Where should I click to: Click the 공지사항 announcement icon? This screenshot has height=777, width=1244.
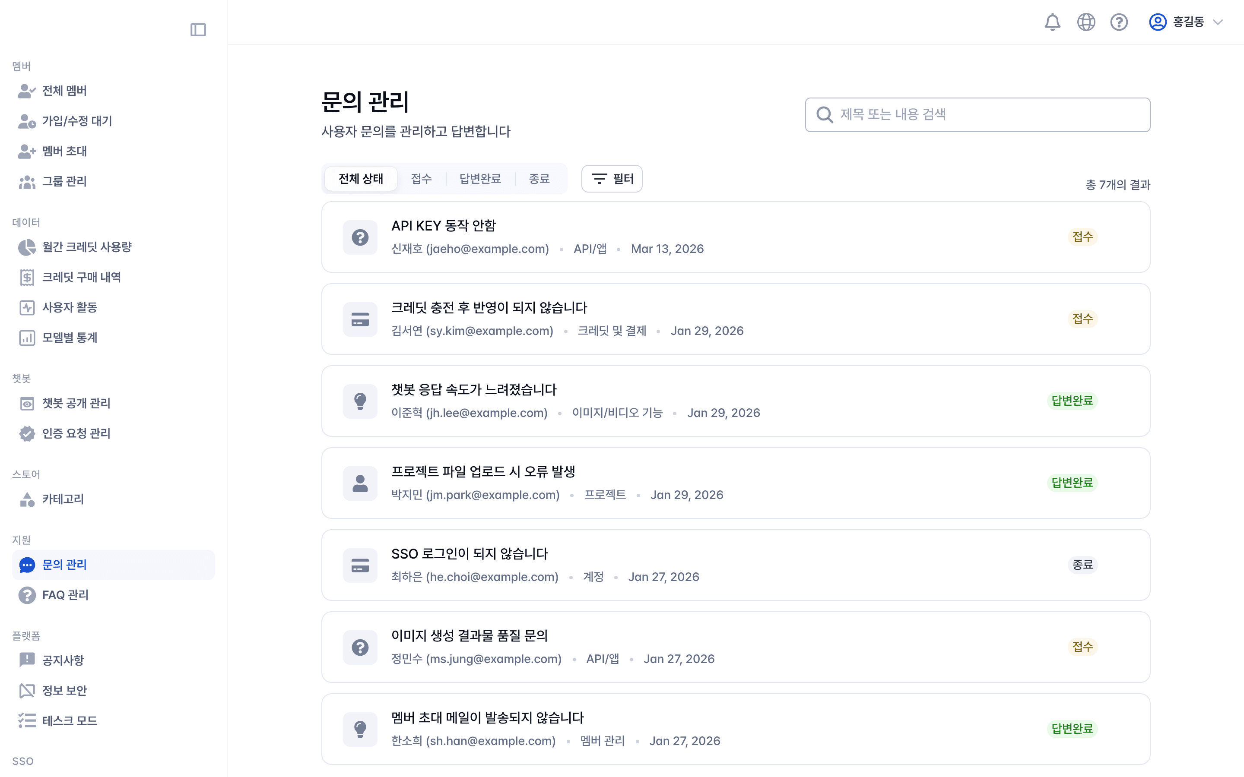tap(26, 660)
